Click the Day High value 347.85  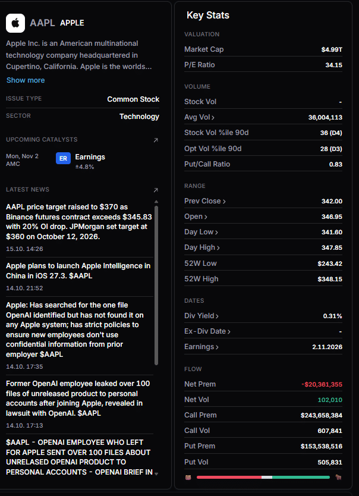[x=332, y=248]
